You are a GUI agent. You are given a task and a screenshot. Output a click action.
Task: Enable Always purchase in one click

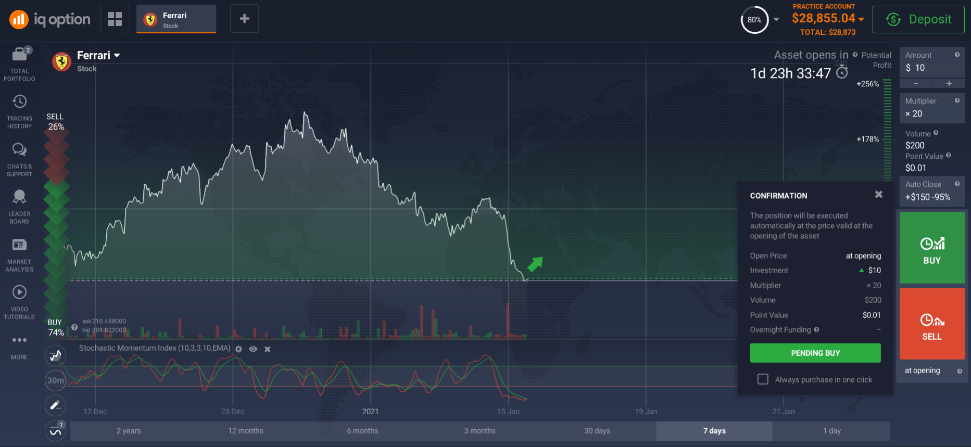763,379
